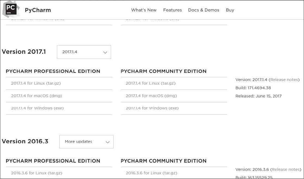The height and width of the screenshot is (179, 304).
Task: Click the PyCharm PC logo icon
Action: [x=10, y=9]
